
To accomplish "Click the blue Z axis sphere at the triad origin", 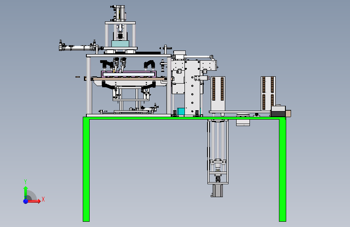I will click(x=26, y=201).
